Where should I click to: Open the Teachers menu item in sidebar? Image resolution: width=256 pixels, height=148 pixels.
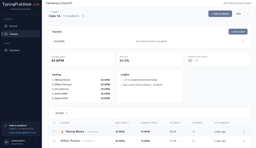pos(21,50)
